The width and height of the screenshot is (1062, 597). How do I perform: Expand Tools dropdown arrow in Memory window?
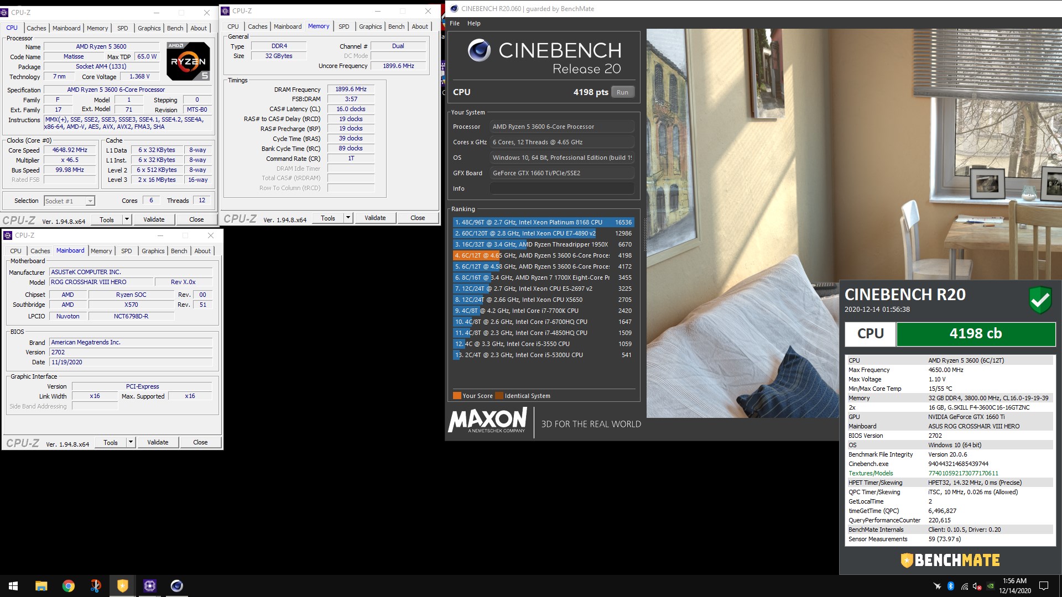[x=348, y=218]
